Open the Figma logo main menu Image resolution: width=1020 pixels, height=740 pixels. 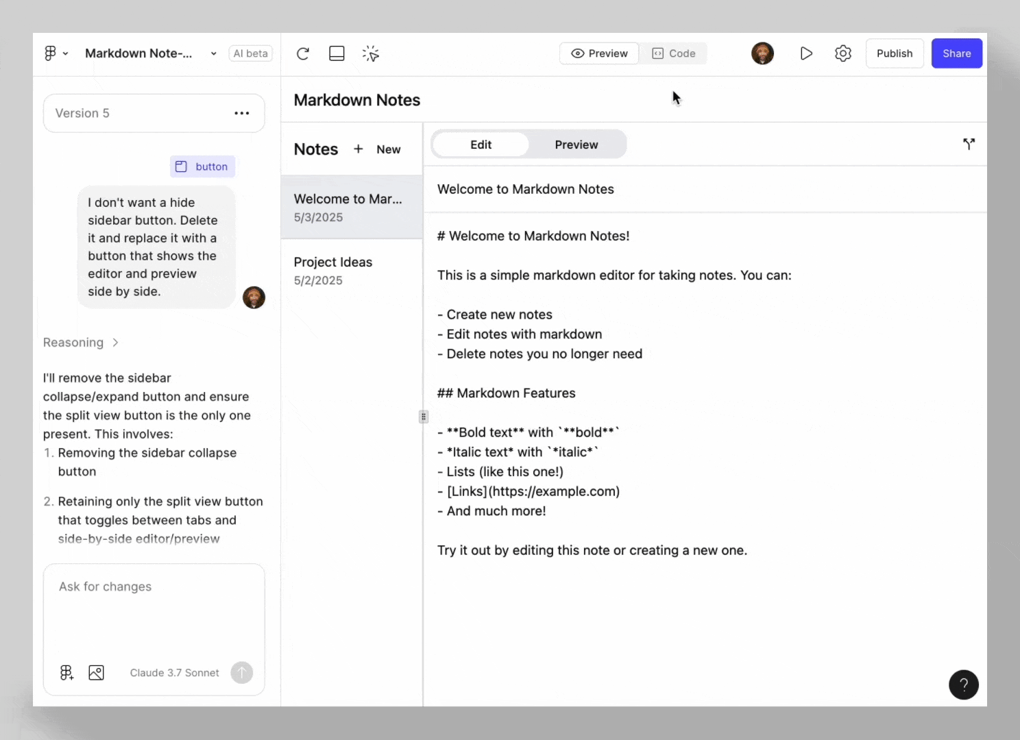point(51,53)
